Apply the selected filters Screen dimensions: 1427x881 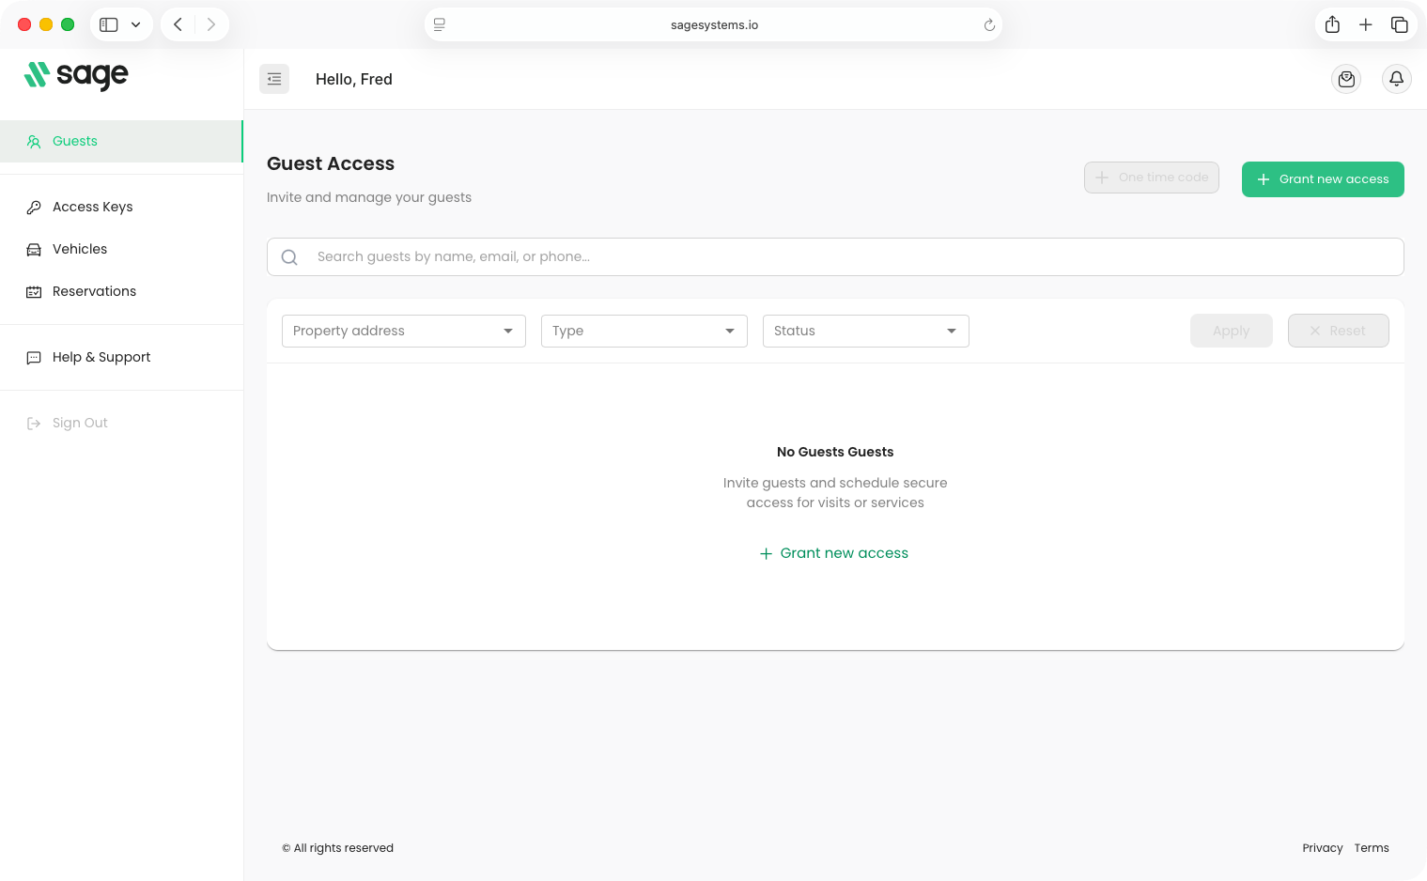pos(1232,331)
